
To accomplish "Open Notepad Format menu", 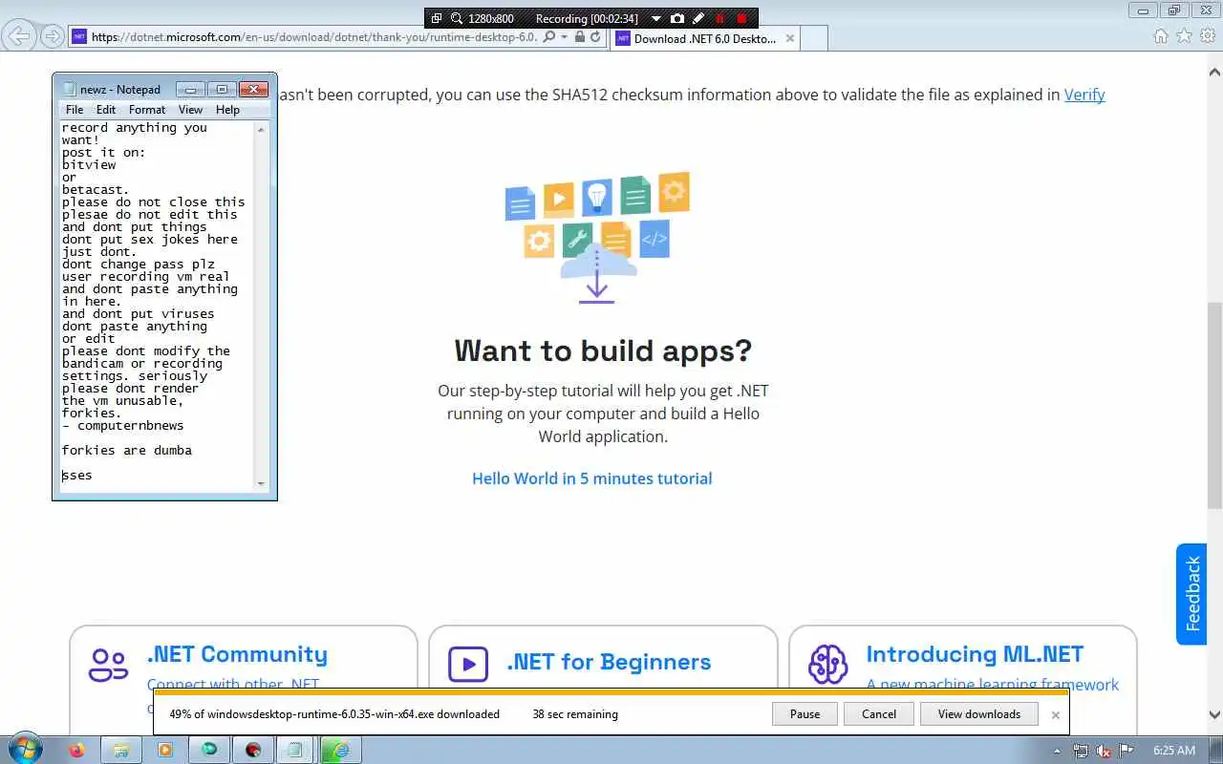I will pos(147,110).
